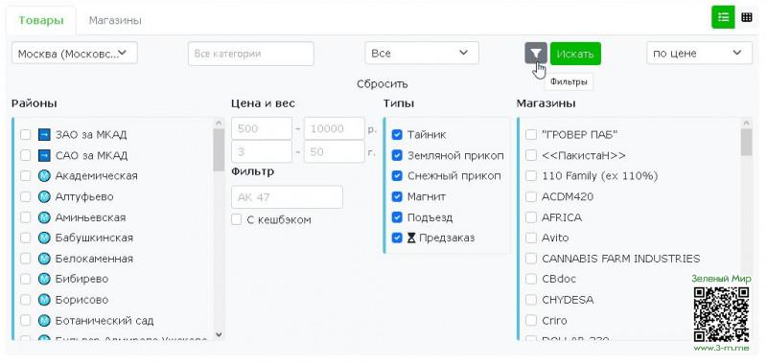The height and width of the screenshot is (363, 767).
Task: Open the по цене sort dropdown
Action: [699, 53]
